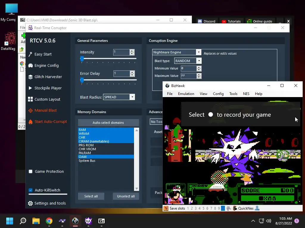
Task: Deselect CIRAM (nametables) domain
Action: point(106,141)
